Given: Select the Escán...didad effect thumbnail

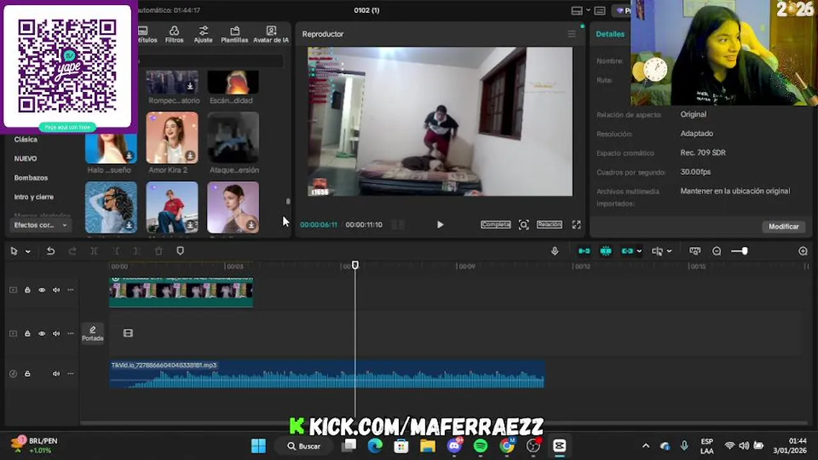Looking at the screenshot, I should pos(233,82).
